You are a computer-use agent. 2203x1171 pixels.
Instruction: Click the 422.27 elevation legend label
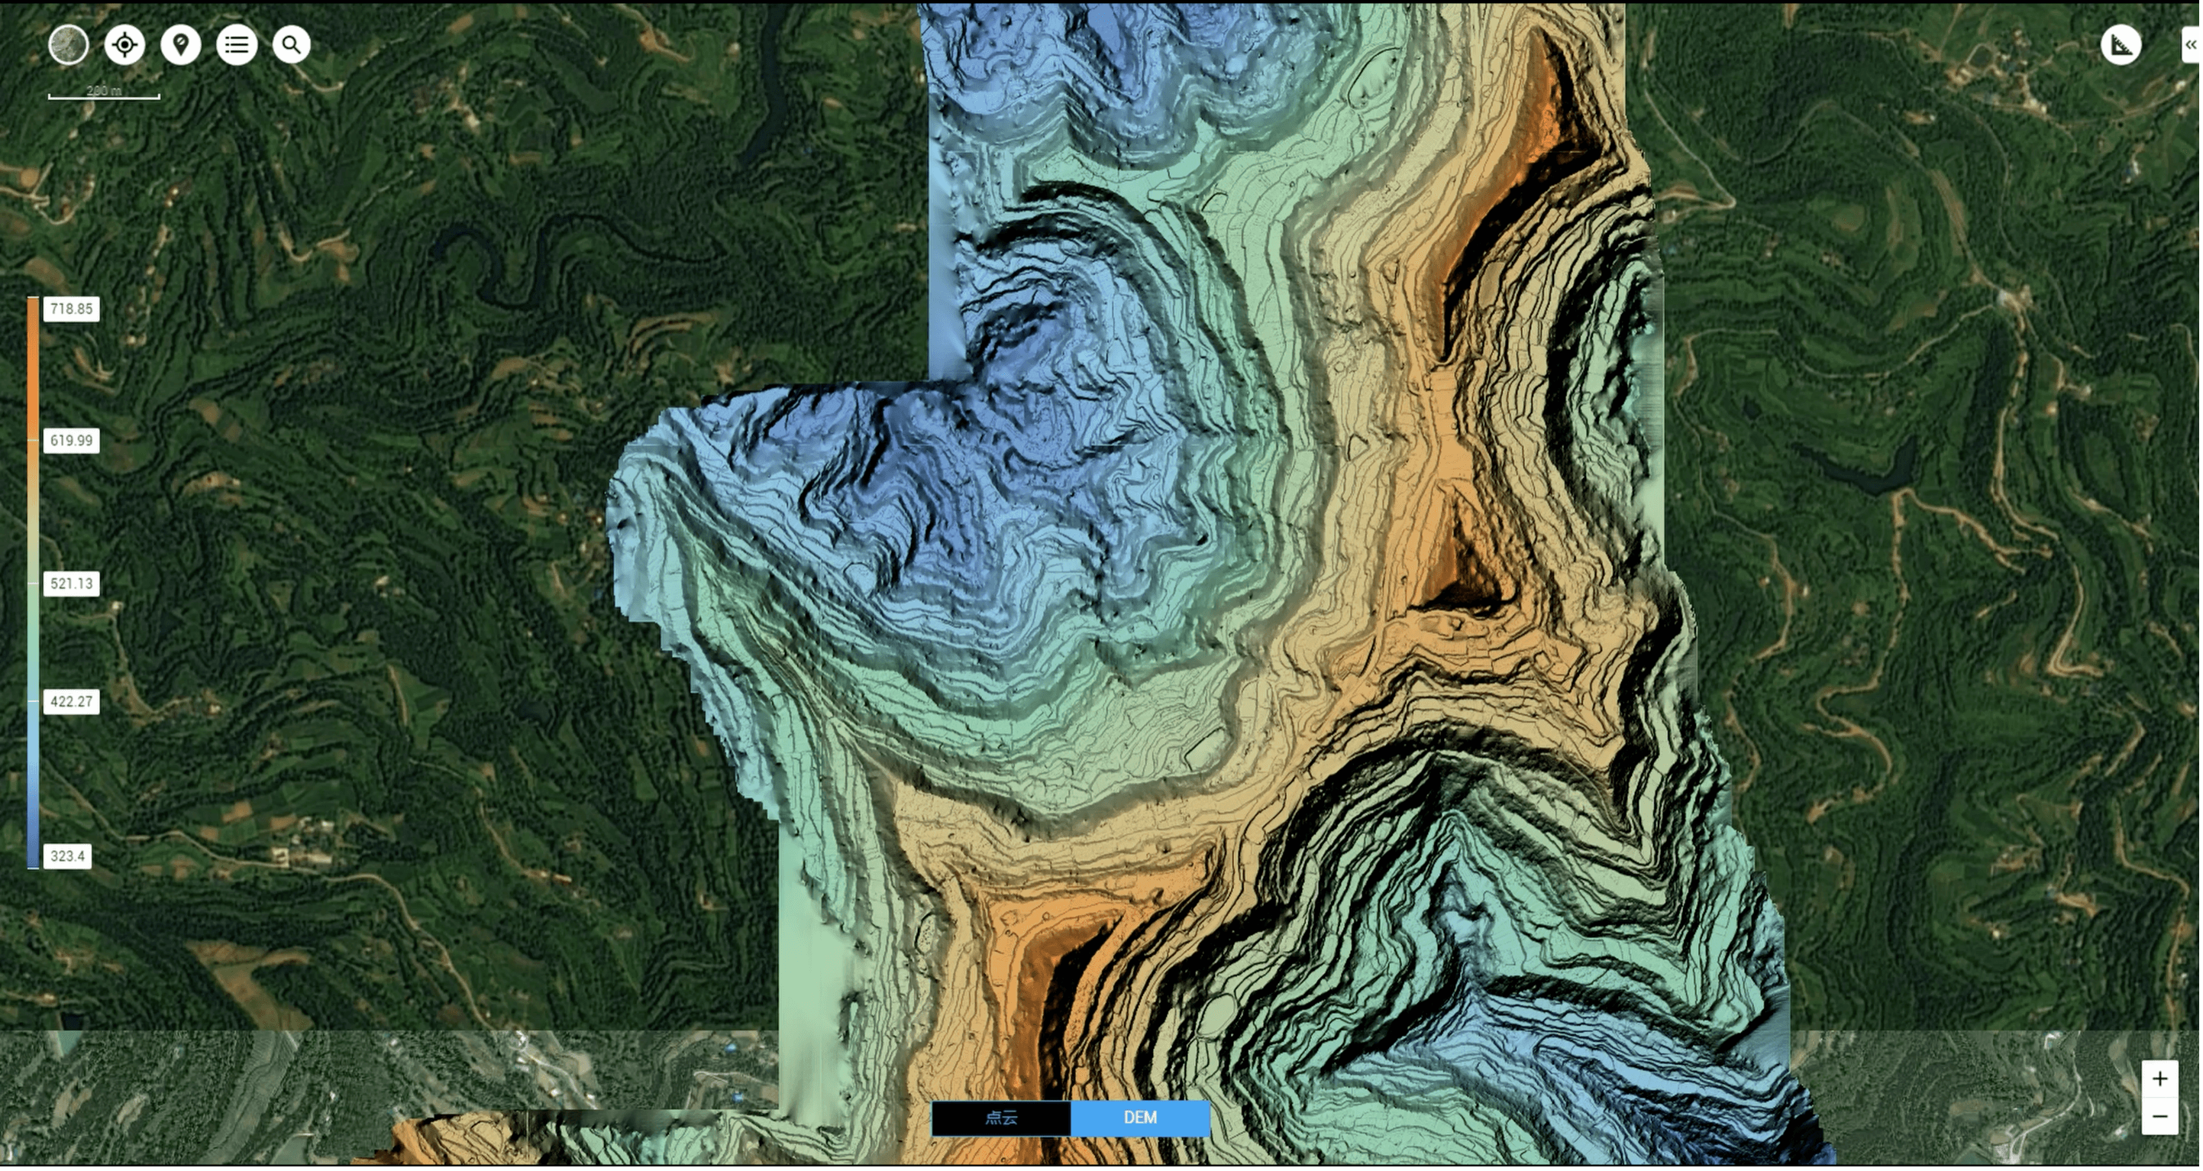click(x=71, y=701)
